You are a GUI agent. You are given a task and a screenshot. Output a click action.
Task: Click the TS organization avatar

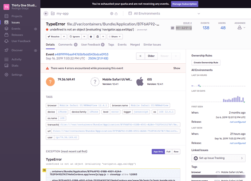tap(7, 7)
